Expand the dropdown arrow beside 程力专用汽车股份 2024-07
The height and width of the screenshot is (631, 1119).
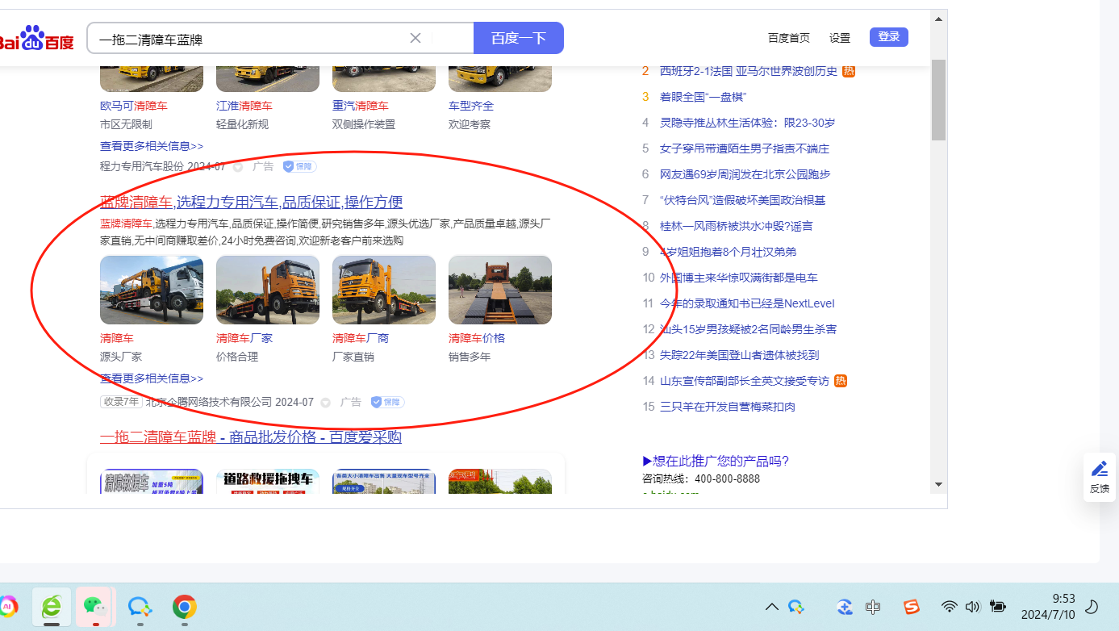click(x=238, y=167)
